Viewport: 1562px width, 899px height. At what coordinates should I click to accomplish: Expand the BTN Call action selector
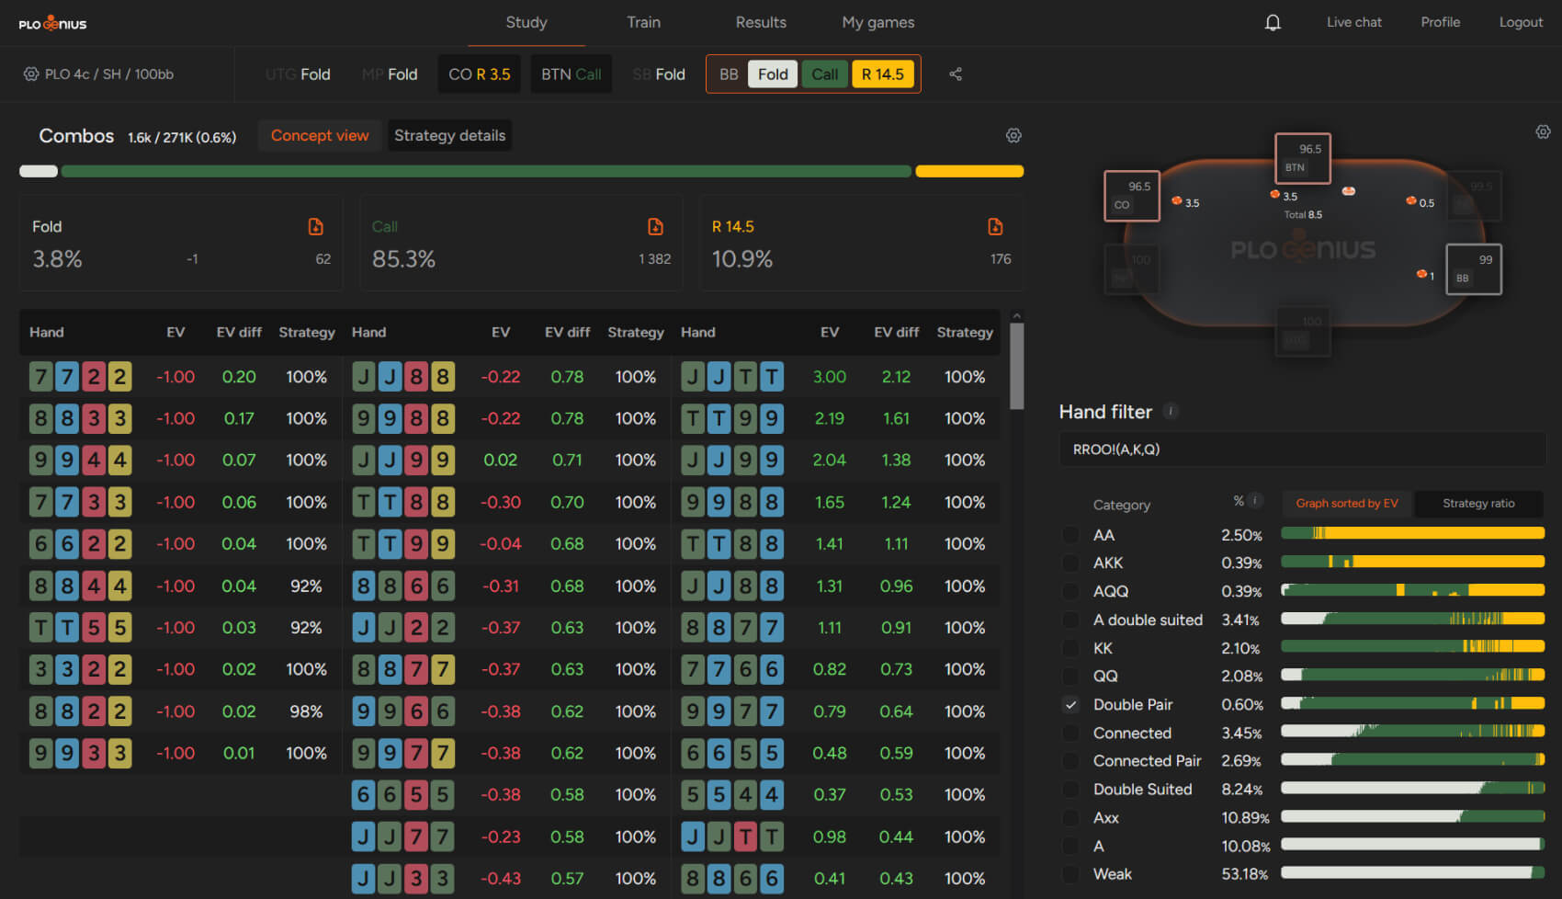coord(571,74)
